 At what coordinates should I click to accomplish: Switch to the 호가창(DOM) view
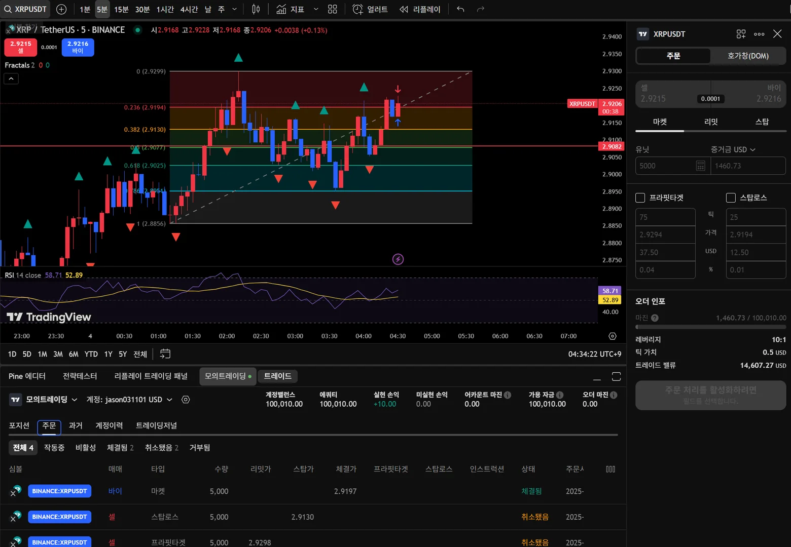(x=748, y=56)
